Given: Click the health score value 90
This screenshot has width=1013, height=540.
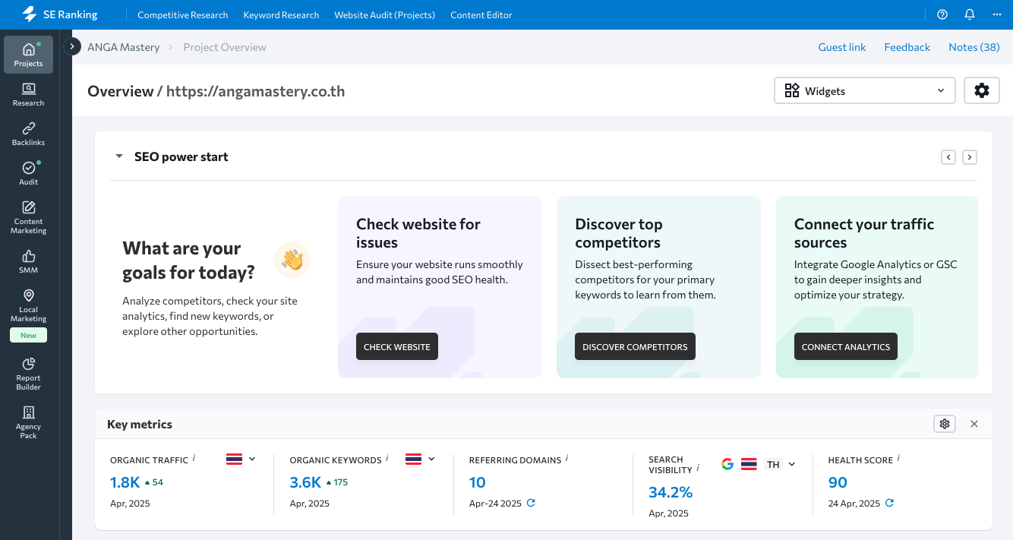Looking at the screenshot, I should pos(838,482).
